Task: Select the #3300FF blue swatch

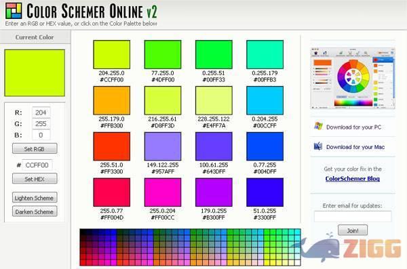Action: click(x=265, y=192)
